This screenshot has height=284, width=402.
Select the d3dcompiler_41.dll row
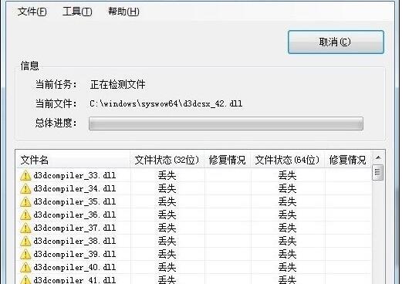click(194, 279)
